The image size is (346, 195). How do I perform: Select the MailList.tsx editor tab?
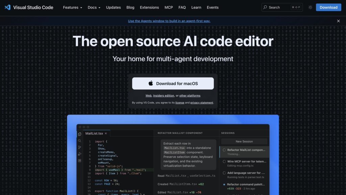point(96,133)
